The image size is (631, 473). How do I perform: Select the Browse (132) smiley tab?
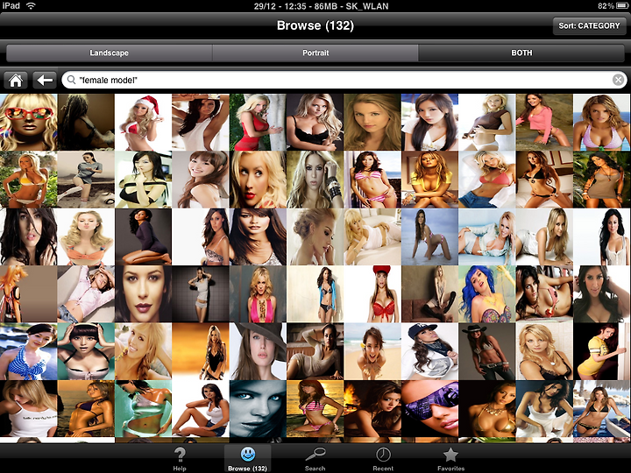(x=247, y=459)
